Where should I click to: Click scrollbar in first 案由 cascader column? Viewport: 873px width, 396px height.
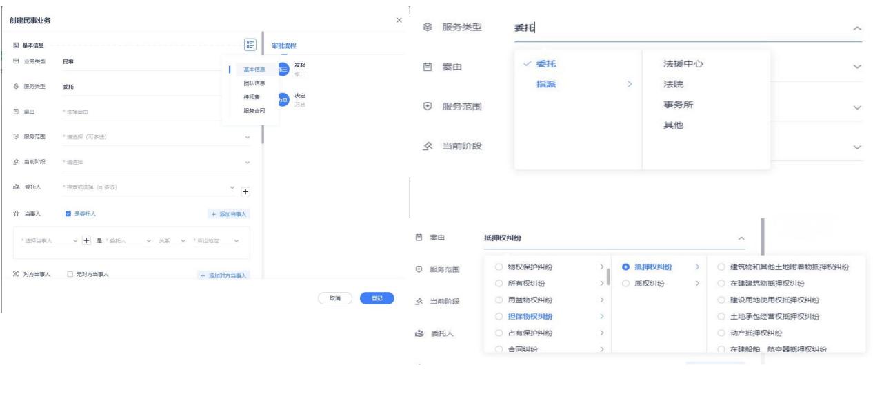pos(607,277)
